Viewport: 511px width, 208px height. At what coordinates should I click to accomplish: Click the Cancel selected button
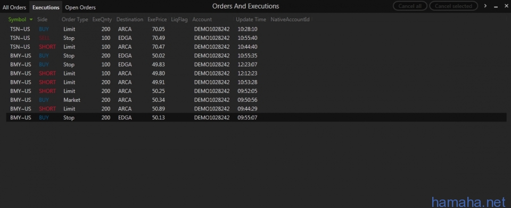(454, 6)
